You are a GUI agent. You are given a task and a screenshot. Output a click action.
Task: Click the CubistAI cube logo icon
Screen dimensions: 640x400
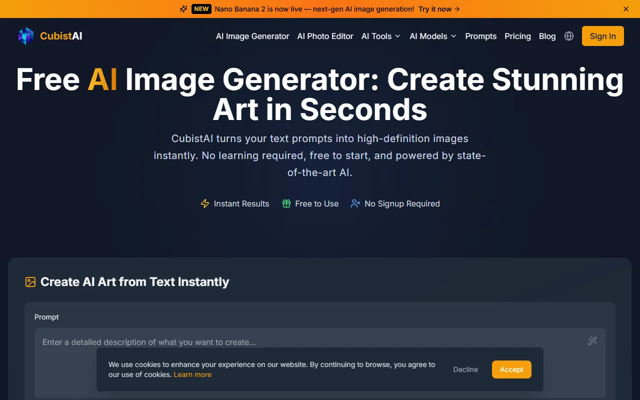tap(26, 36)
